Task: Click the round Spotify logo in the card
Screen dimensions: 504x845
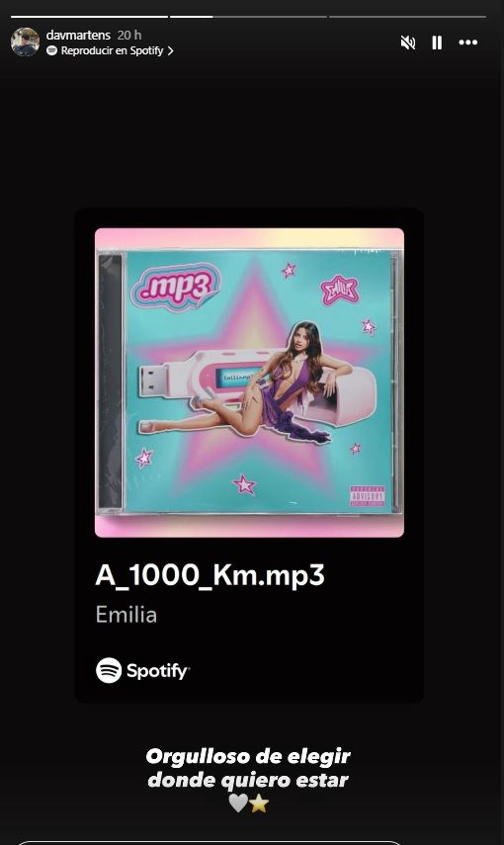Action: point(109,670)
